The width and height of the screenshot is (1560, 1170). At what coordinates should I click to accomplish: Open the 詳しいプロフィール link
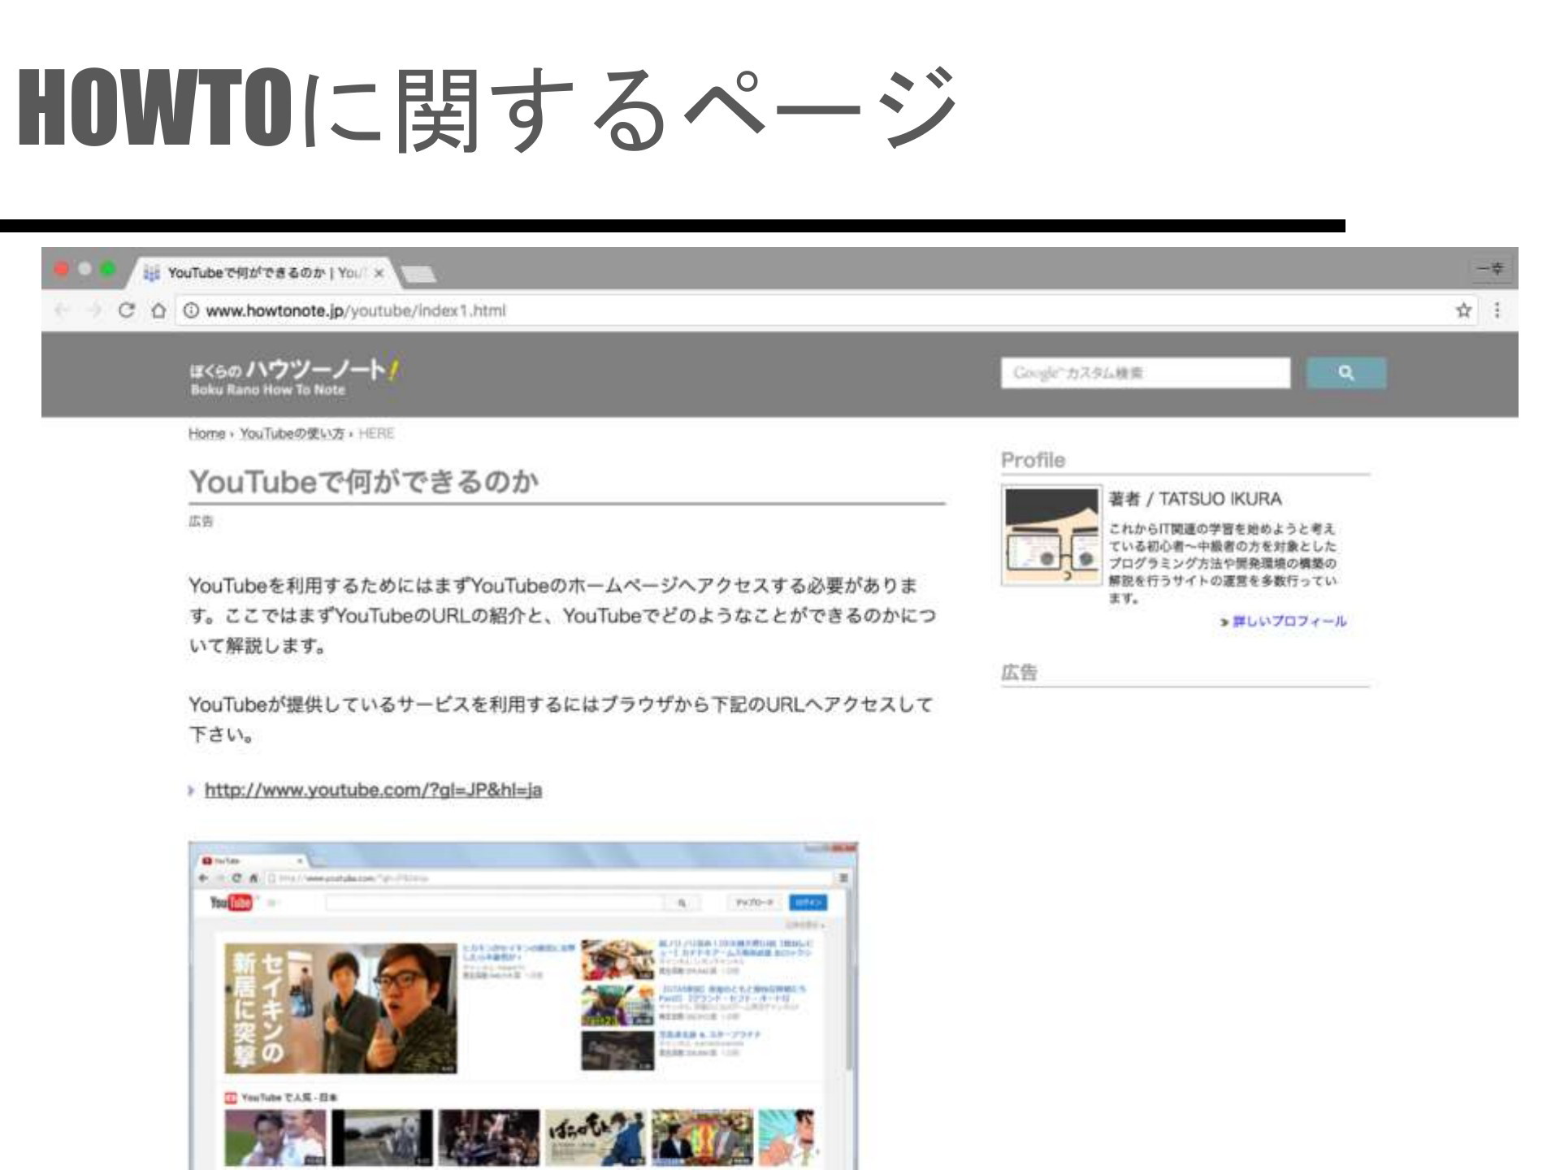1289,622
